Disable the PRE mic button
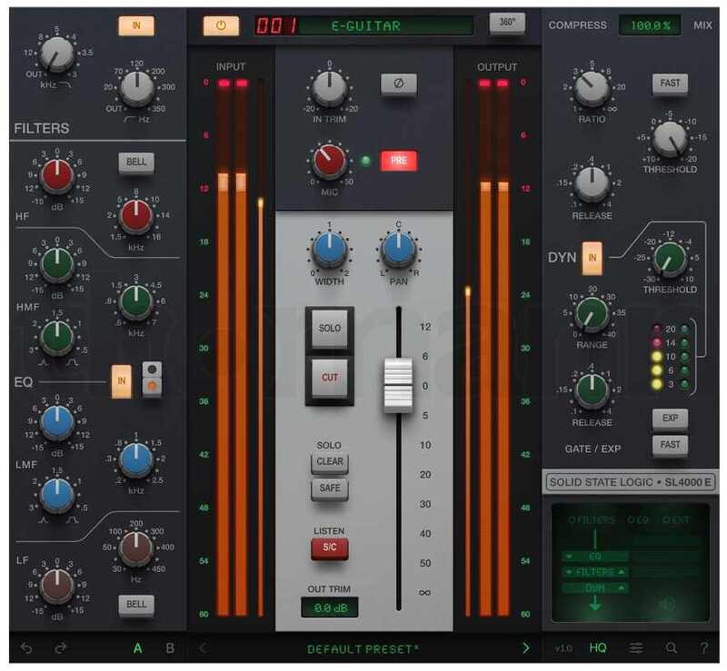This screenshot has height=671, width=727. click(x=398, y=161)
